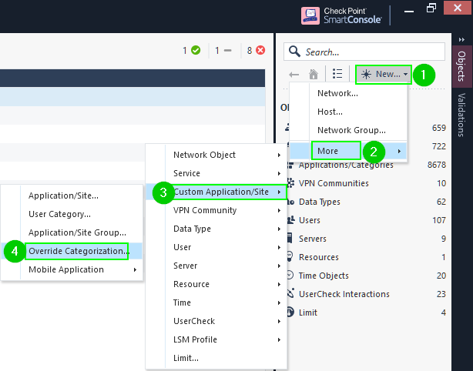The height and width of the screenshot is (371, 473).
Task: Click the VPN Communities category icon
Action: tap(289, 183)
